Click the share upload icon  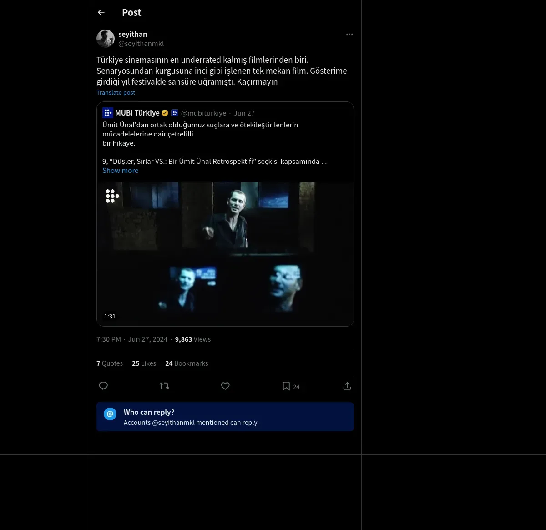point(347,386)
